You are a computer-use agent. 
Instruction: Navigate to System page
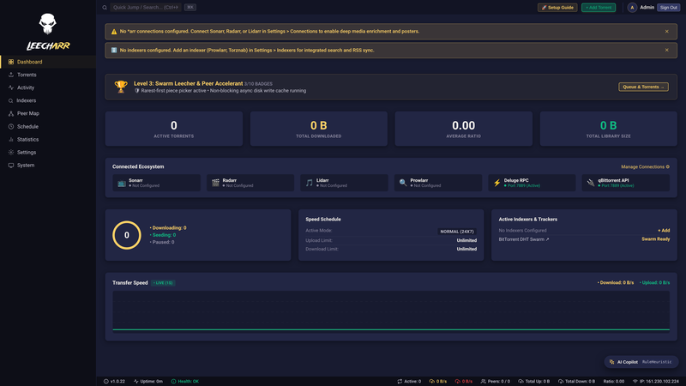(48, 165)
